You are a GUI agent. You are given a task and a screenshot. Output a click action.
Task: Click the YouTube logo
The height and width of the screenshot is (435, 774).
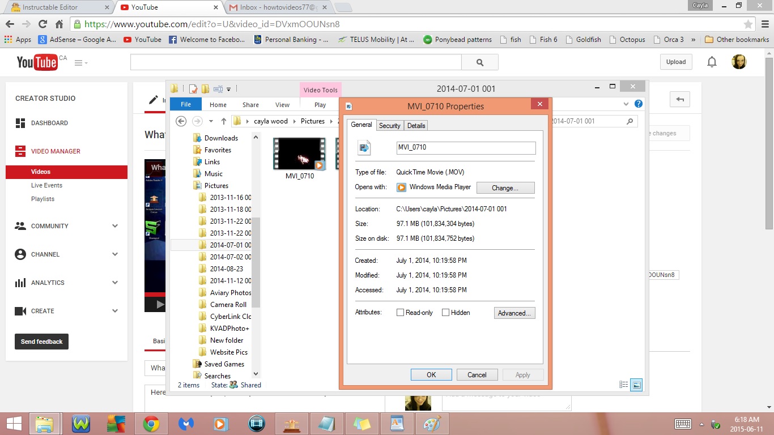point(37,62)
